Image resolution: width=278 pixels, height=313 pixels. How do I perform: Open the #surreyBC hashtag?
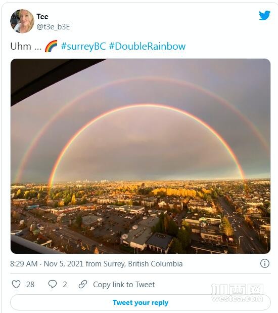click(x=83, y=46)
